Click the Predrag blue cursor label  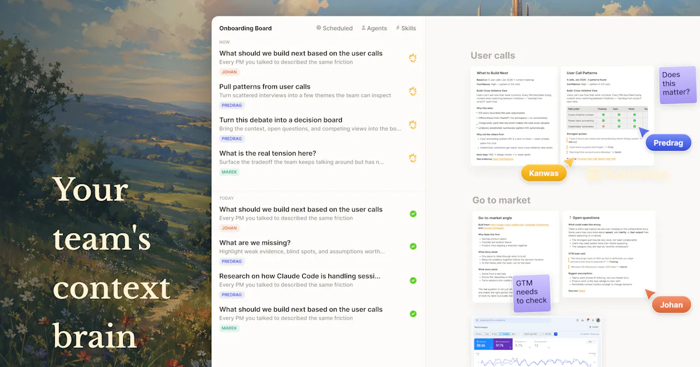point(668,143)
